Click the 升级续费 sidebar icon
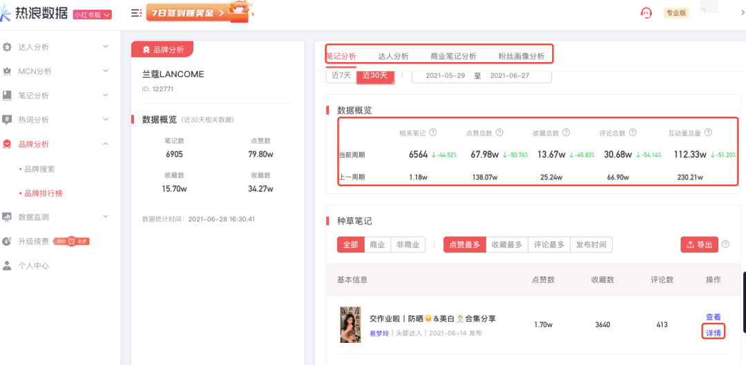 click(7, 241)
